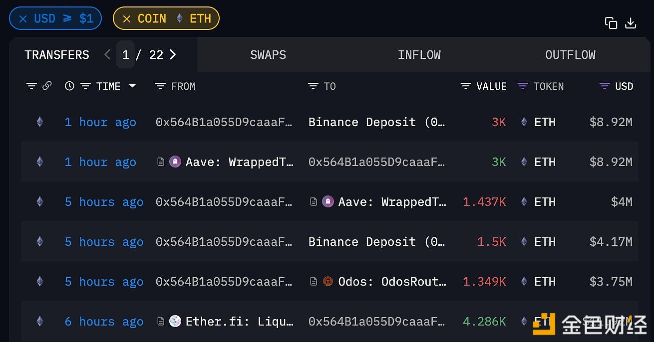Select the OUTFLOW tab
Image resolution: width=654 pixels, height=342 pixels.
click(570, 55)
